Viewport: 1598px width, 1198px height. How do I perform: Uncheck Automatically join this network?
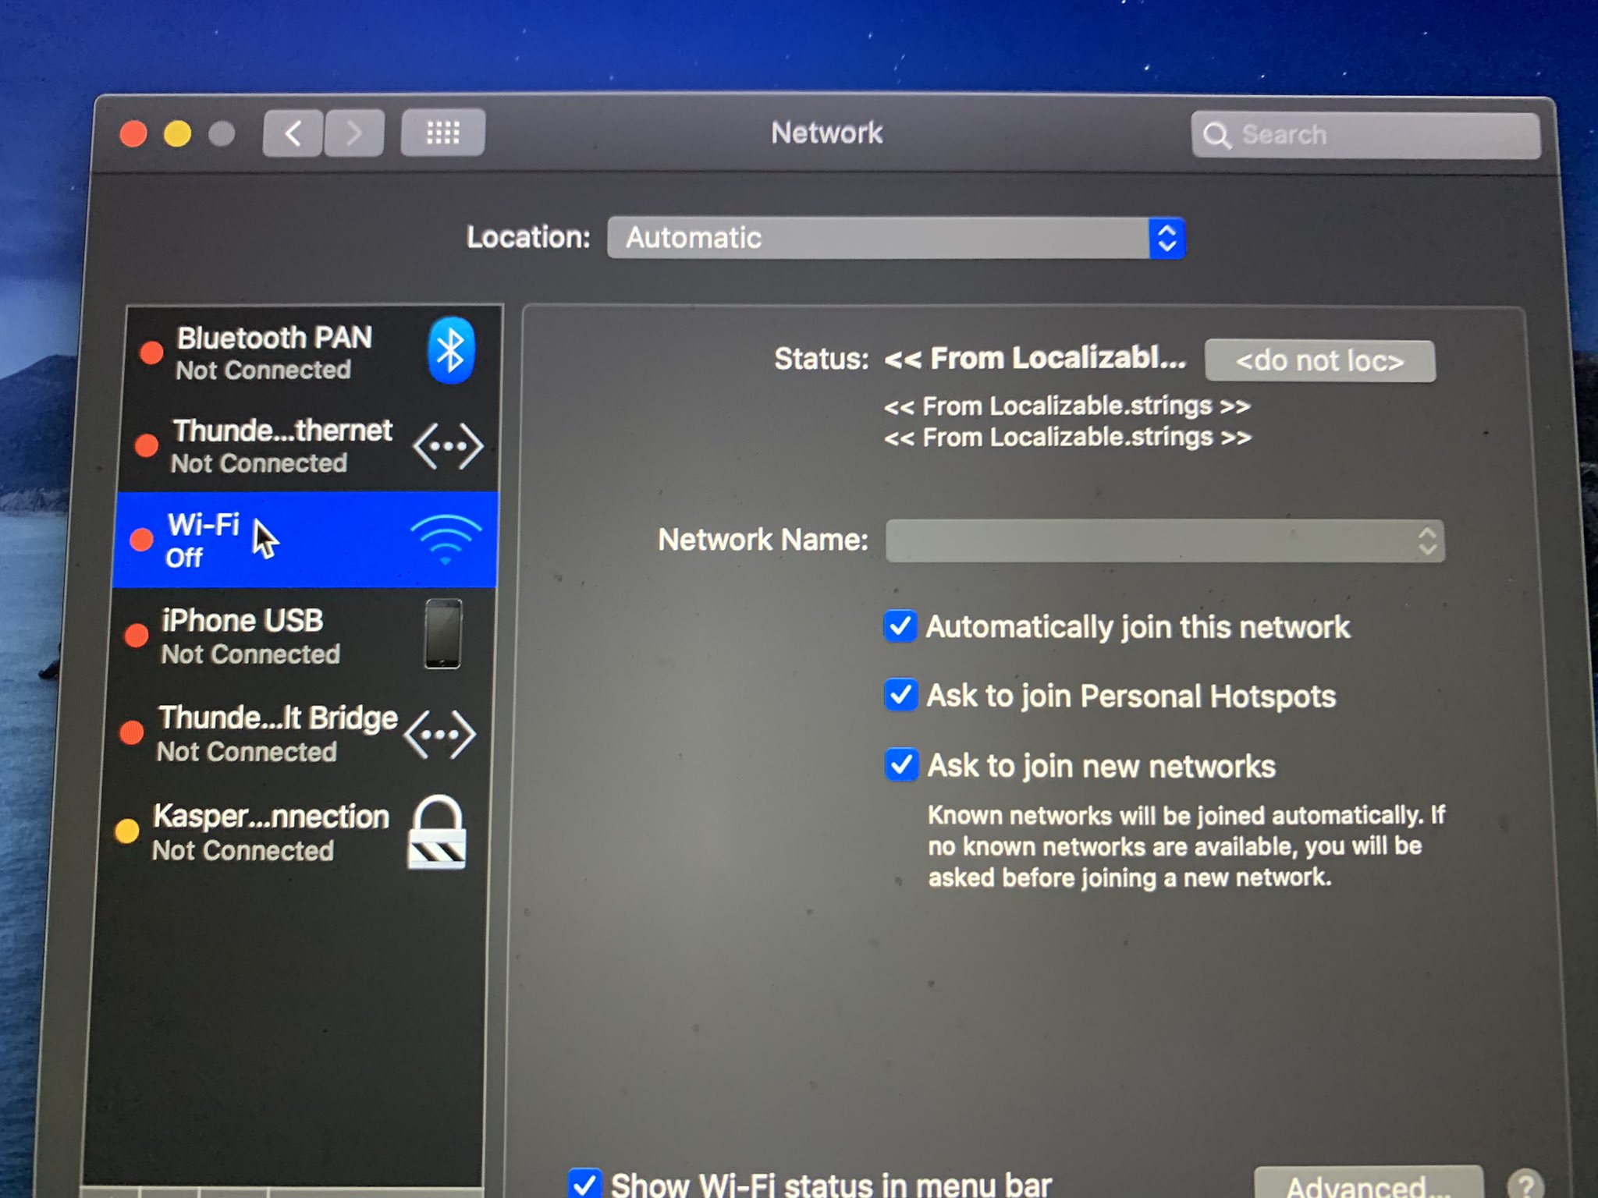coord(900,626)
